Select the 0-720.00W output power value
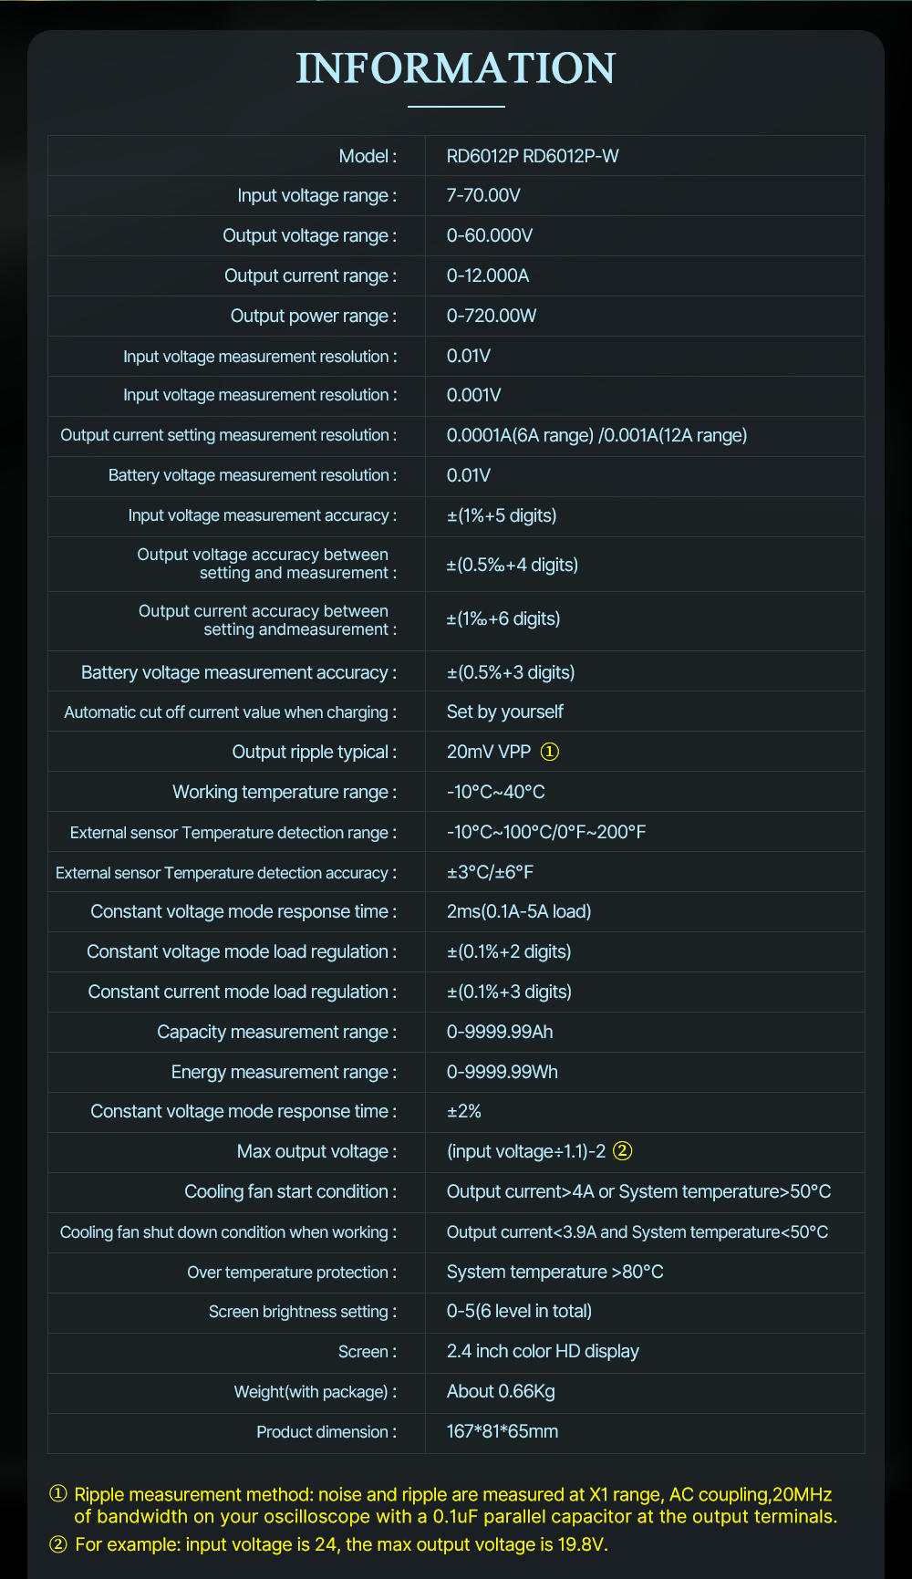Viewport: 912px width, 1579px height. click(492, 316)
